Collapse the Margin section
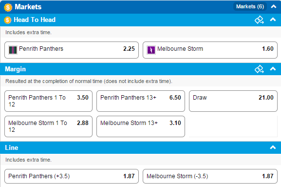This screenshot has width=281, height=187. point(273,69)
